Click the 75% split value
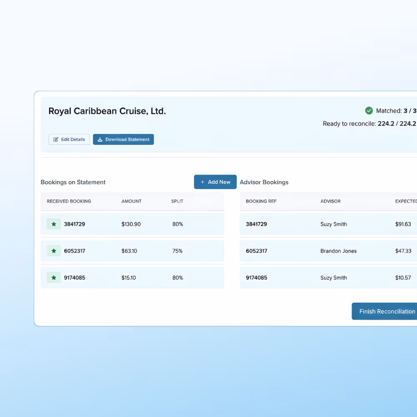Viewport: 417px width, 417px height. pyautogui.click(x=177, y=251)
